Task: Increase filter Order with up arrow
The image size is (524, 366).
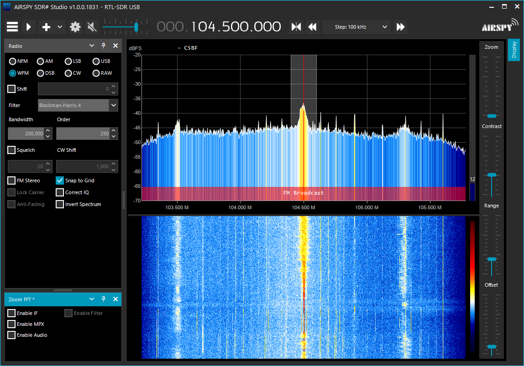Action: coord(114,130)
